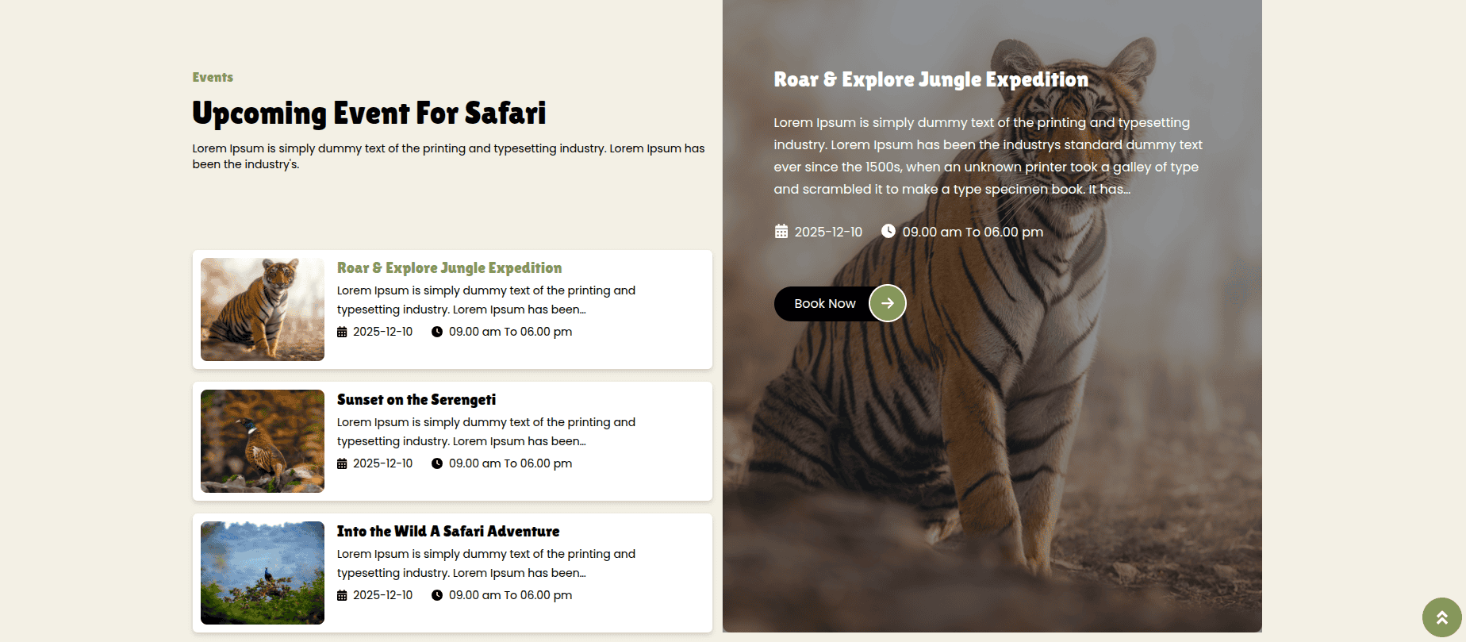Click clock icon in Into the Wild card
This screenshot has height=642, width=1466.
[437, 595]
